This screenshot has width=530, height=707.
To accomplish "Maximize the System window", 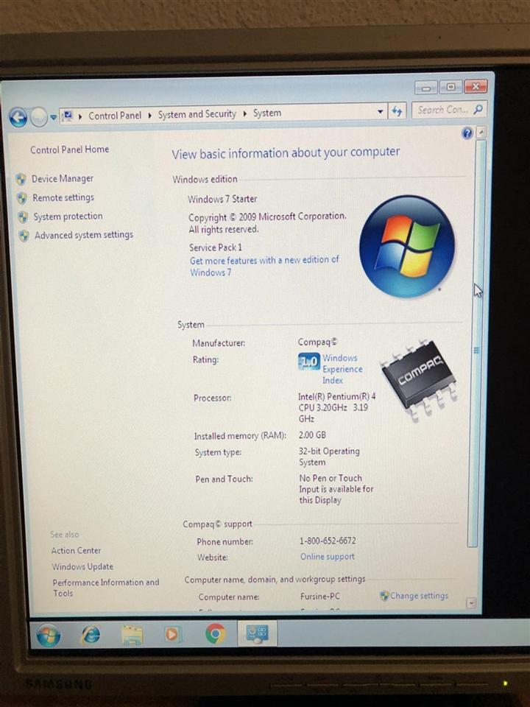I will click(451, 87).
